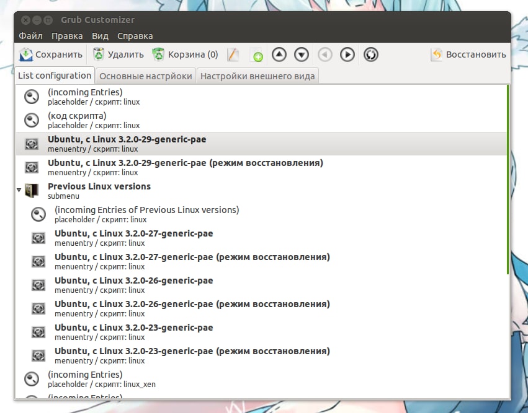528x413 pixels.
Task: Move entry up with up arrow
Action: pos(279,54)
